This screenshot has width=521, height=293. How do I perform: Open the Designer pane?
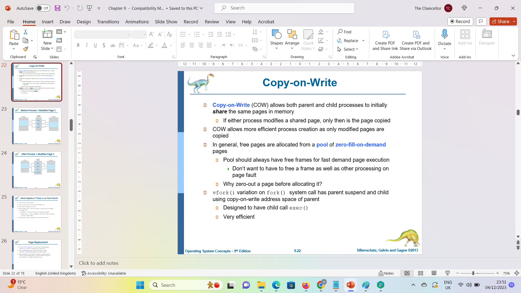pyautogui.click(x=487, y=38)
